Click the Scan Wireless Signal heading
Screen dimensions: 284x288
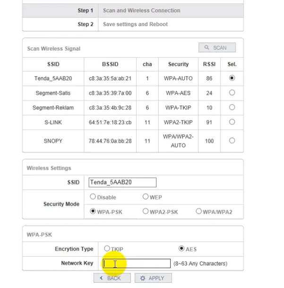(54, 49)
